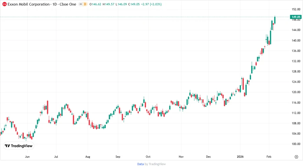This screenshot has width=303, height=168.
Task: Click the 144.00 price axis label
Action: [x=296, y=30]
